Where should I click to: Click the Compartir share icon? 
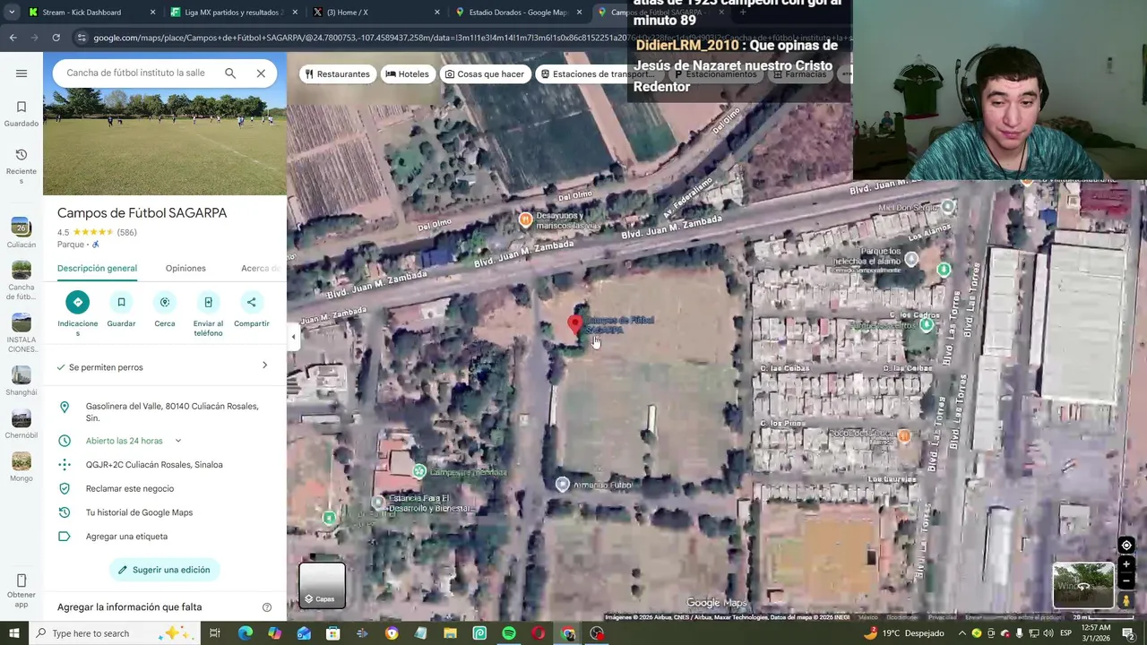[252, 302]
